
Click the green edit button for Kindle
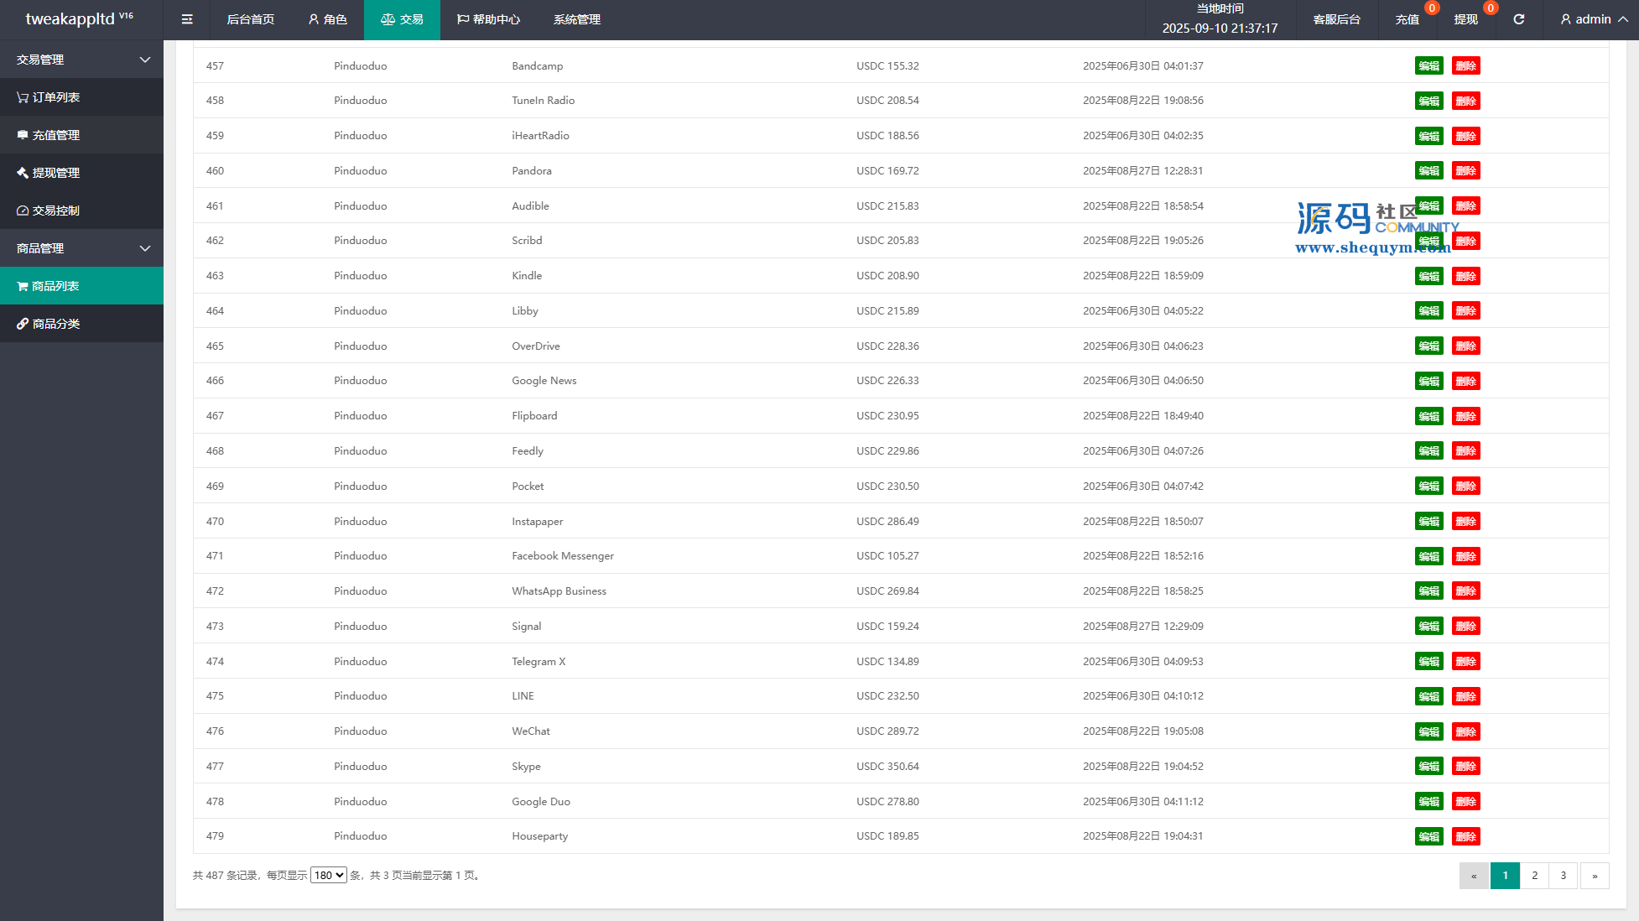tap(1428, 276)
